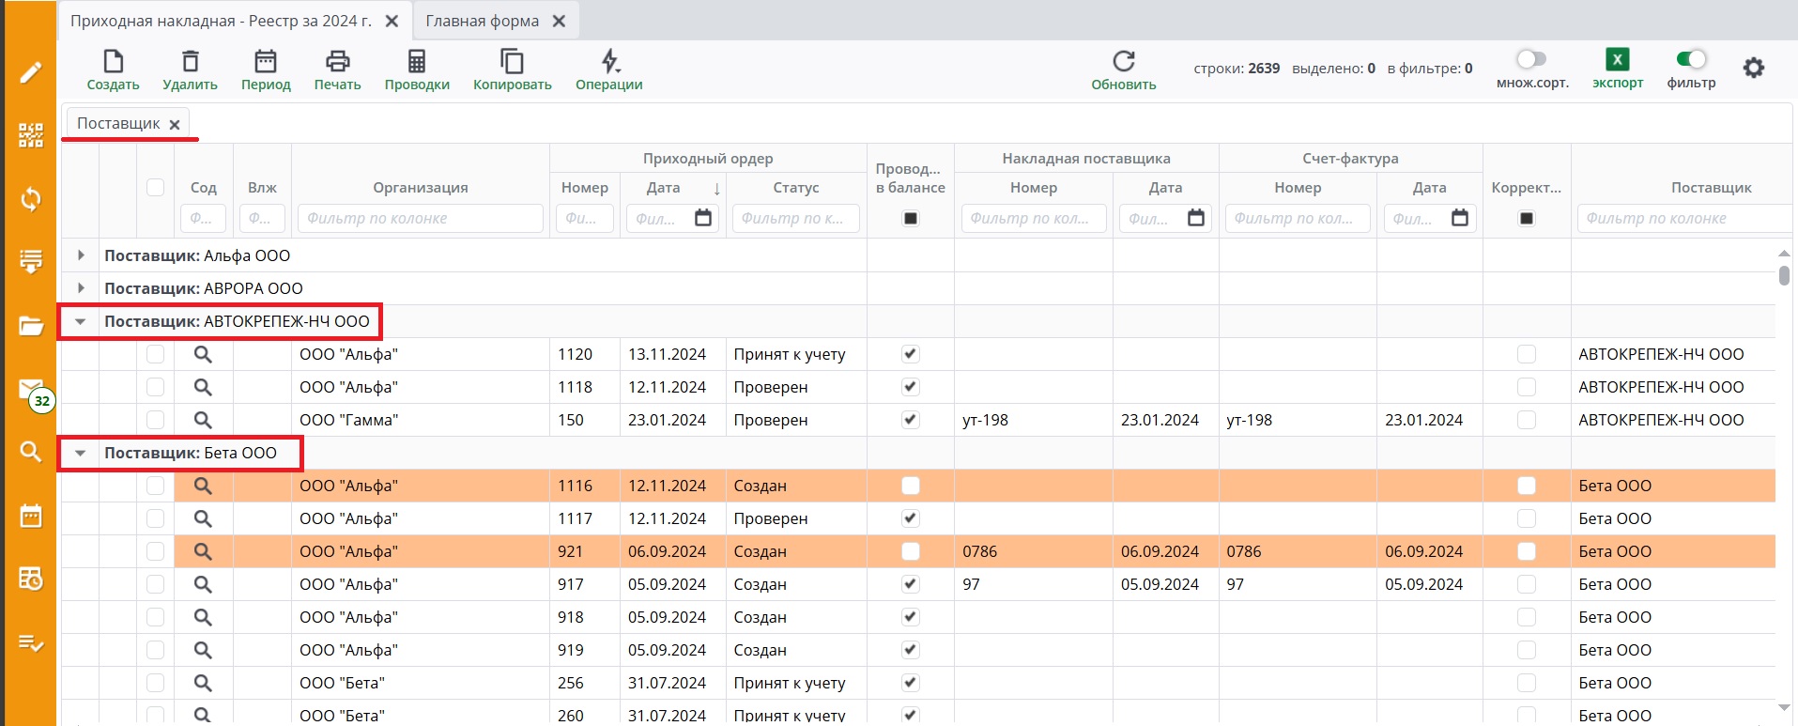Expand the Поставщик: Альфа ООО group
Viewport: 1798px width, 726px height.
(x=81, y=255)
